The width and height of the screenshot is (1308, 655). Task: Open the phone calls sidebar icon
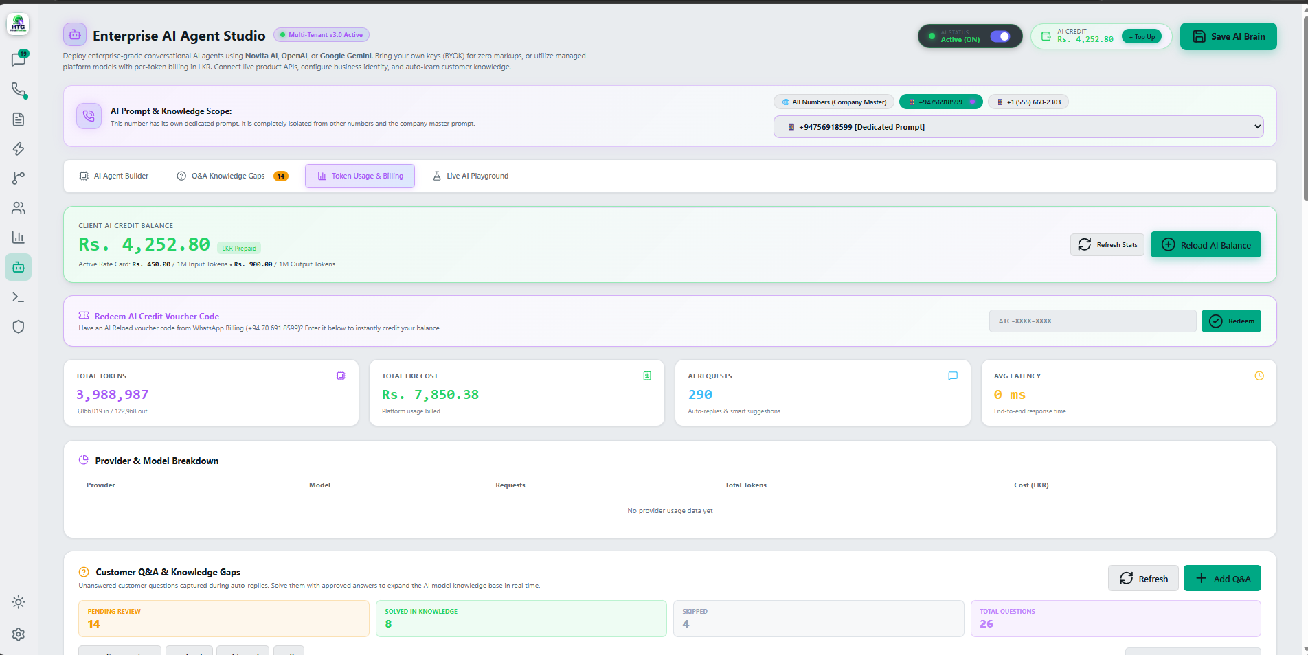point(19,90)
